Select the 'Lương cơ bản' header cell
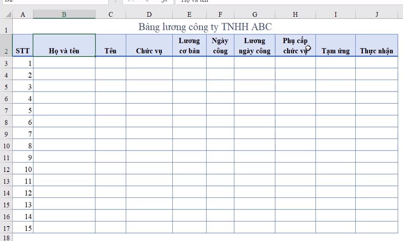The width and height of the screenshot is (403, 241). 189,45
